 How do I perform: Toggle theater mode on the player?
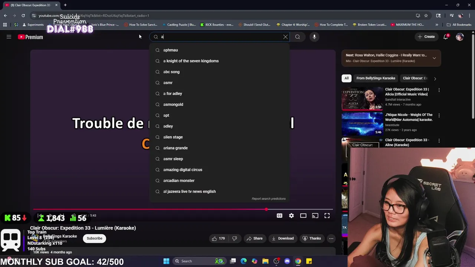coord(303,215)
